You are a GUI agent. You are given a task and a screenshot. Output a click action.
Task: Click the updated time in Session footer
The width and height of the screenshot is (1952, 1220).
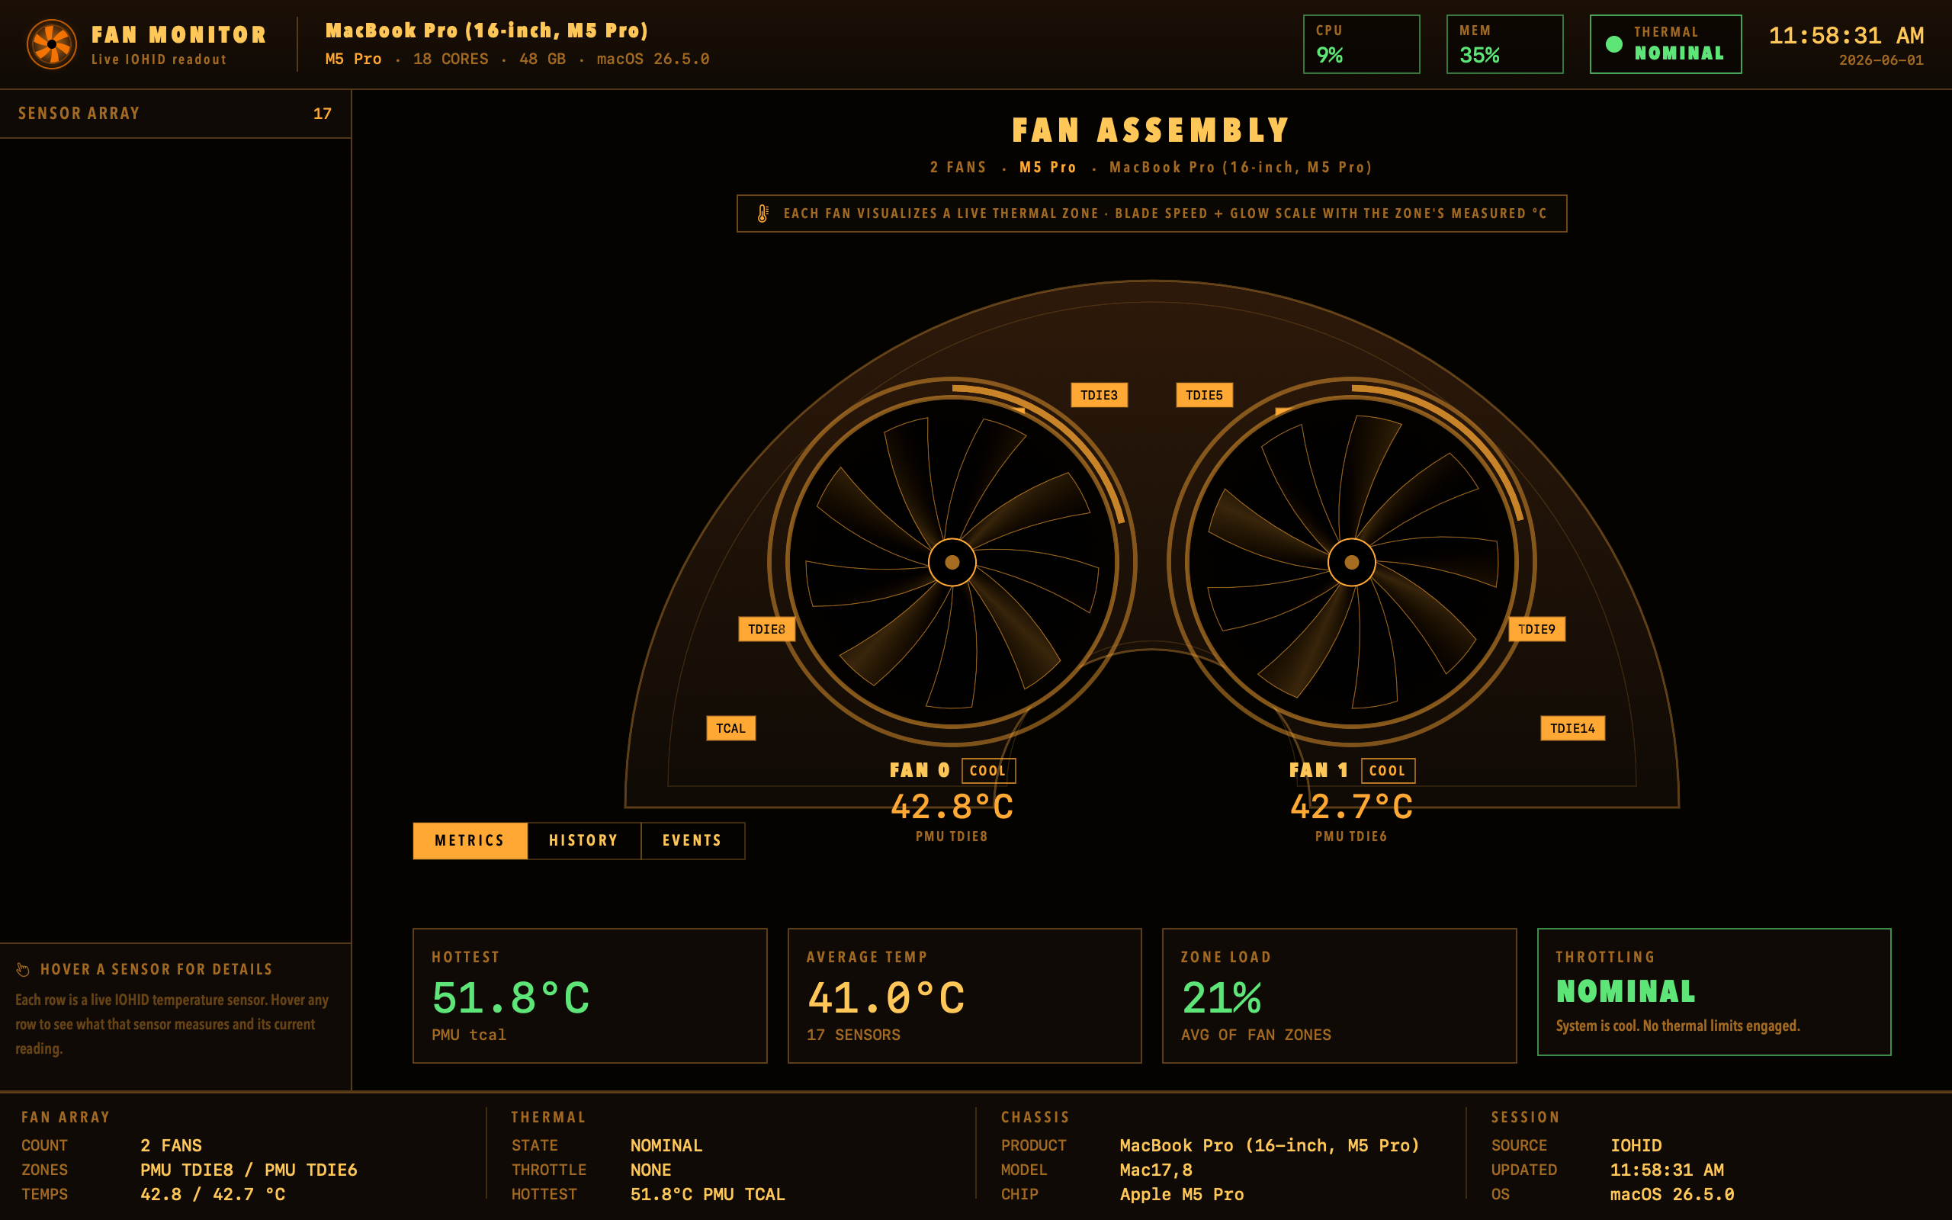point(1668,1170)
